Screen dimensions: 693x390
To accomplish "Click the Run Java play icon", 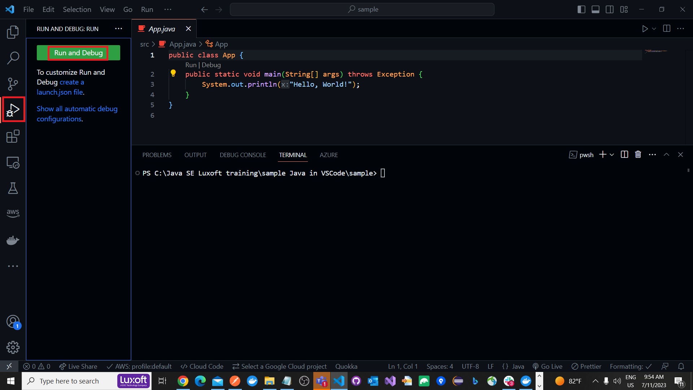I will [645, 29].
